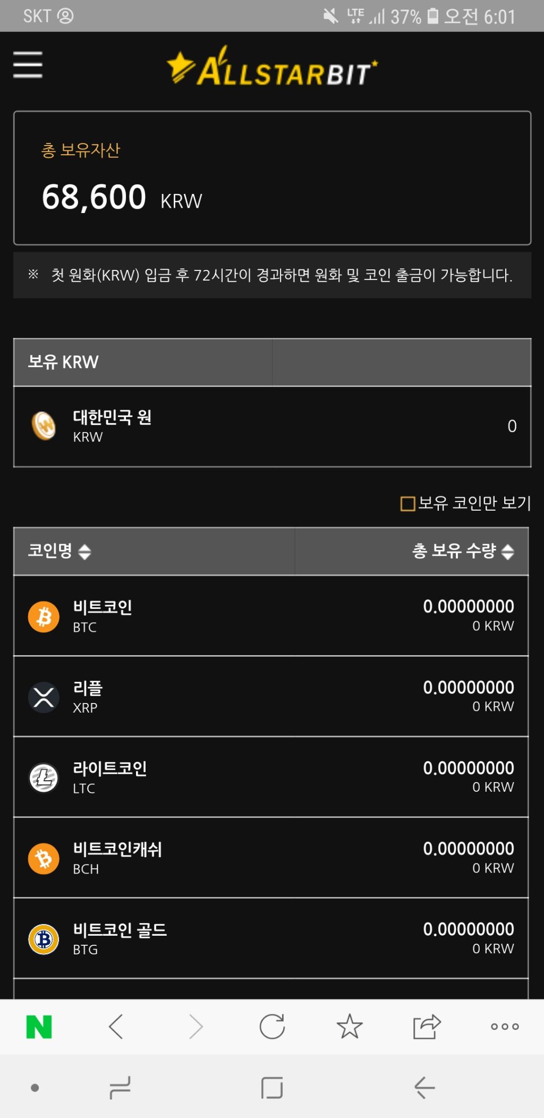Tap the KRW won coin icon
Screen dimensions: 544x1118
(44, 426)
